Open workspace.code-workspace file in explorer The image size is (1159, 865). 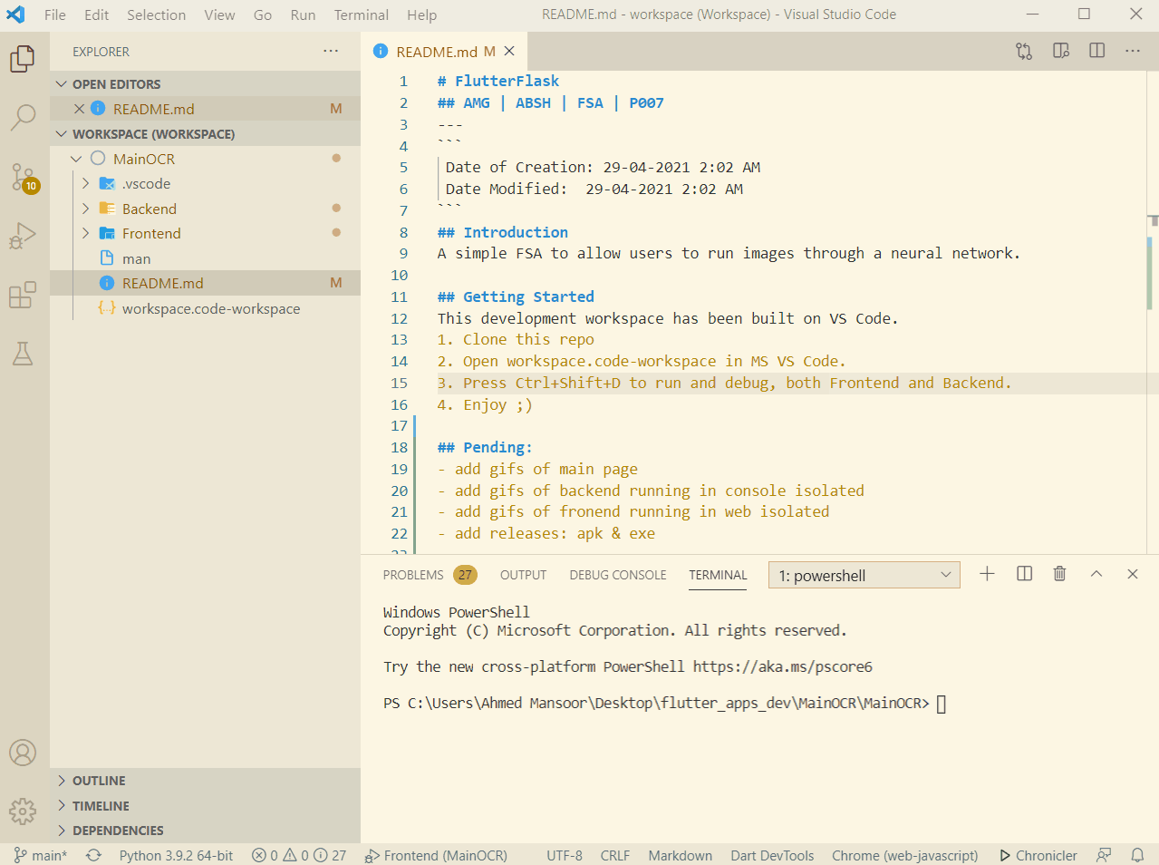pos(205,308)
